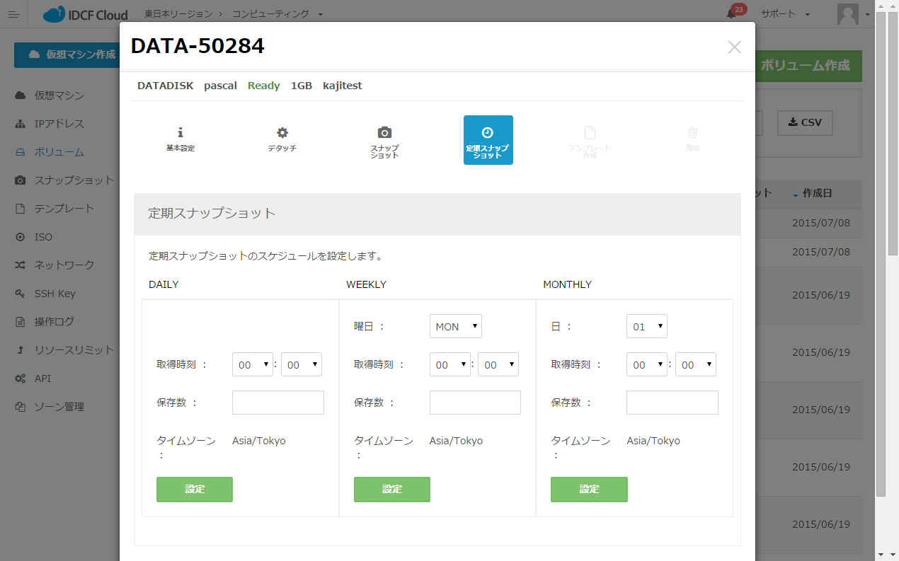
Task: Close the DATA-50284 dialog
Action: 734,47
